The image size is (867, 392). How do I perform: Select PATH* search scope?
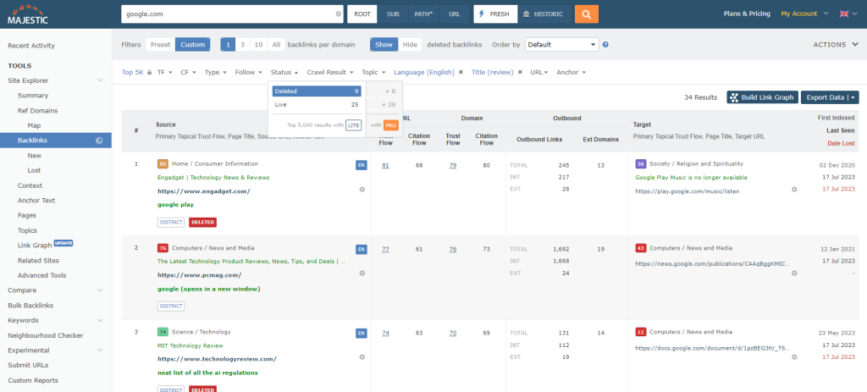(x=423, y=14)
